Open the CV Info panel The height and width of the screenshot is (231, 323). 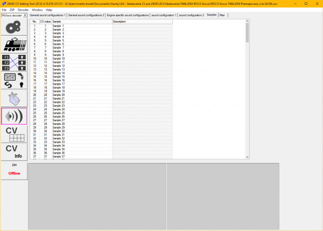pyautogui.click(x=14, y=151)
